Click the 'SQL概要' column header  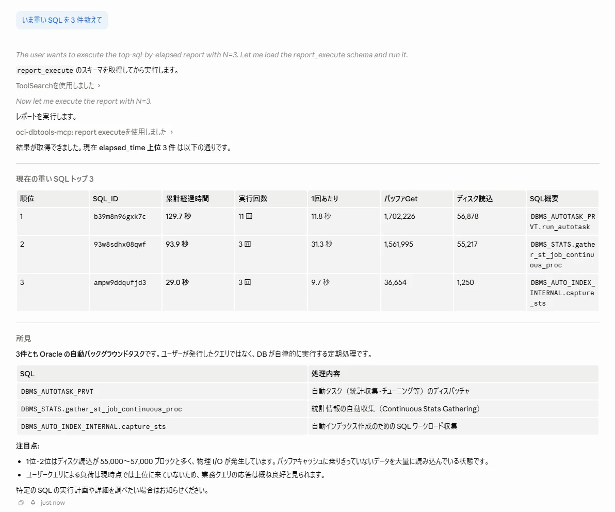pos(562,199)
